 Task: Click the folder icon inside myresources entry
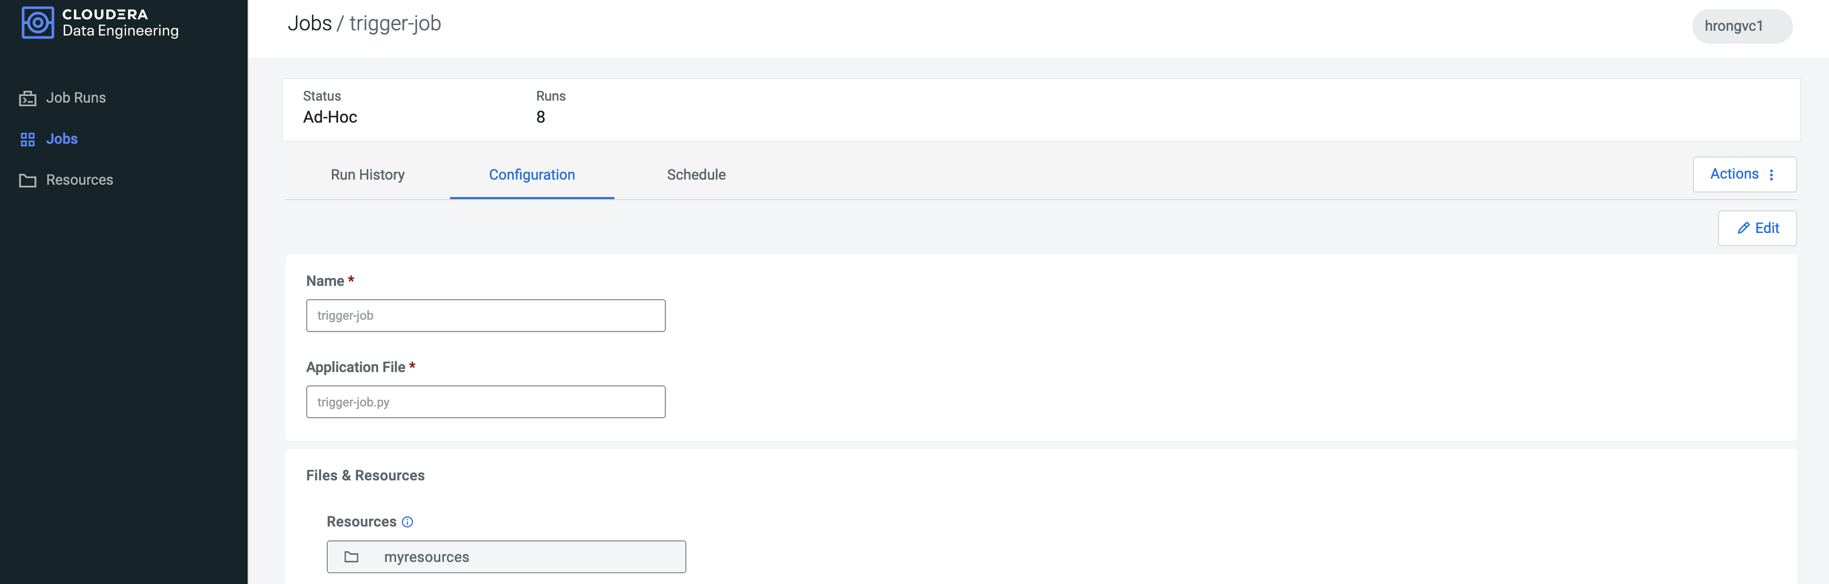pos(351,556)
